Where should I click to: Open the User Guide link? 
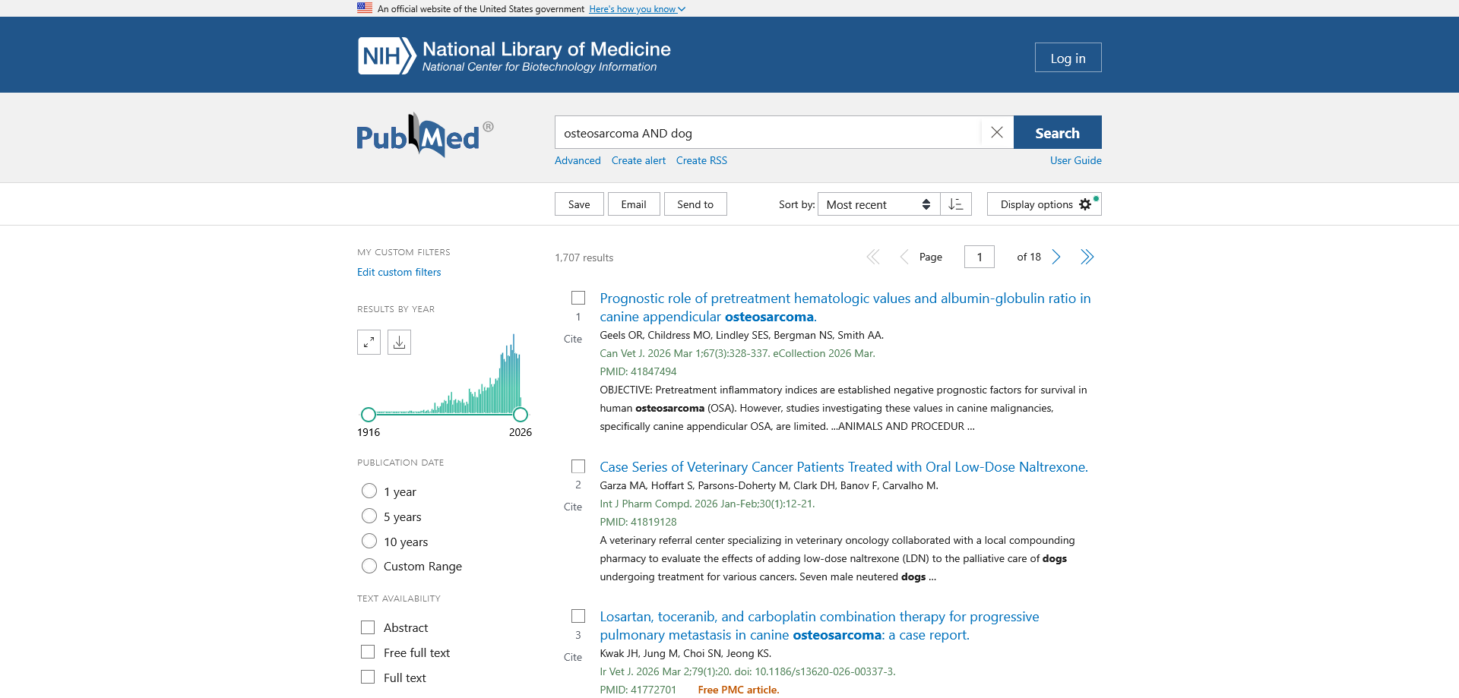pyautogui.click(x=1076, y=160)
